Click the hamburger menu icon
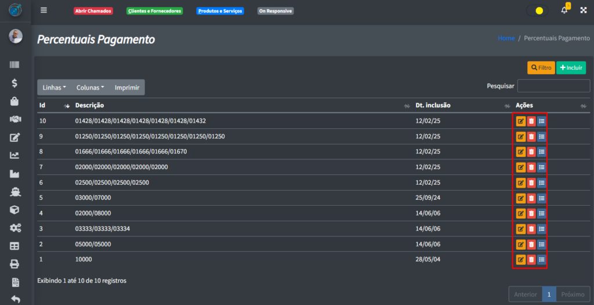Viewport: 594px width, 305px height. tap(44, 10)
